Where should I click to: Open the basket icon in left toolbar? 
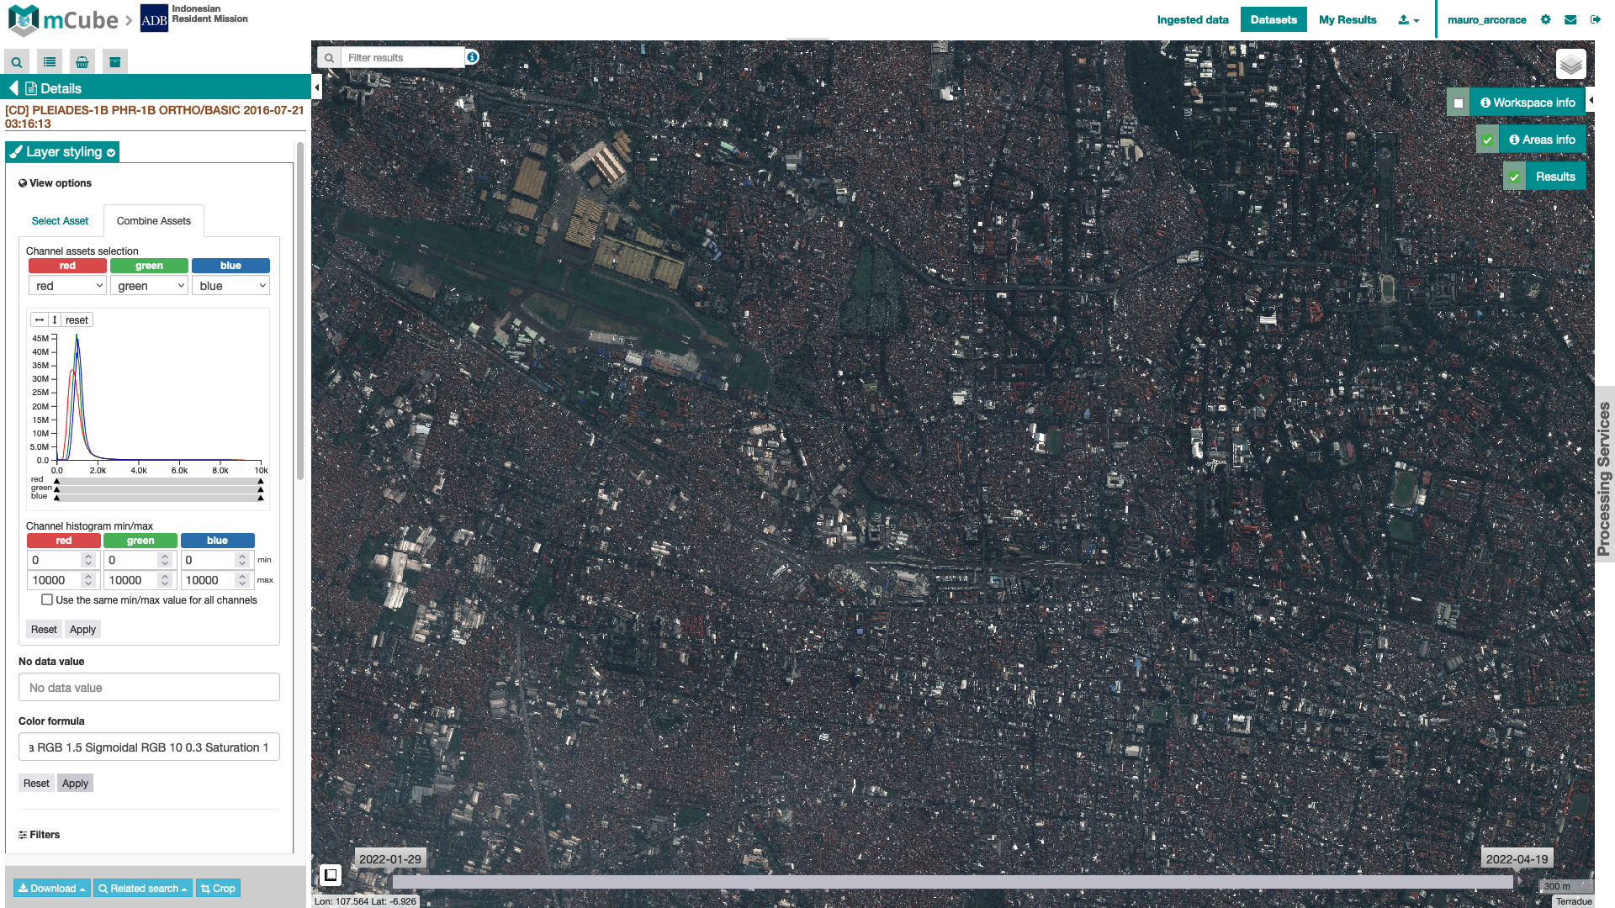[x=82, y=62]
